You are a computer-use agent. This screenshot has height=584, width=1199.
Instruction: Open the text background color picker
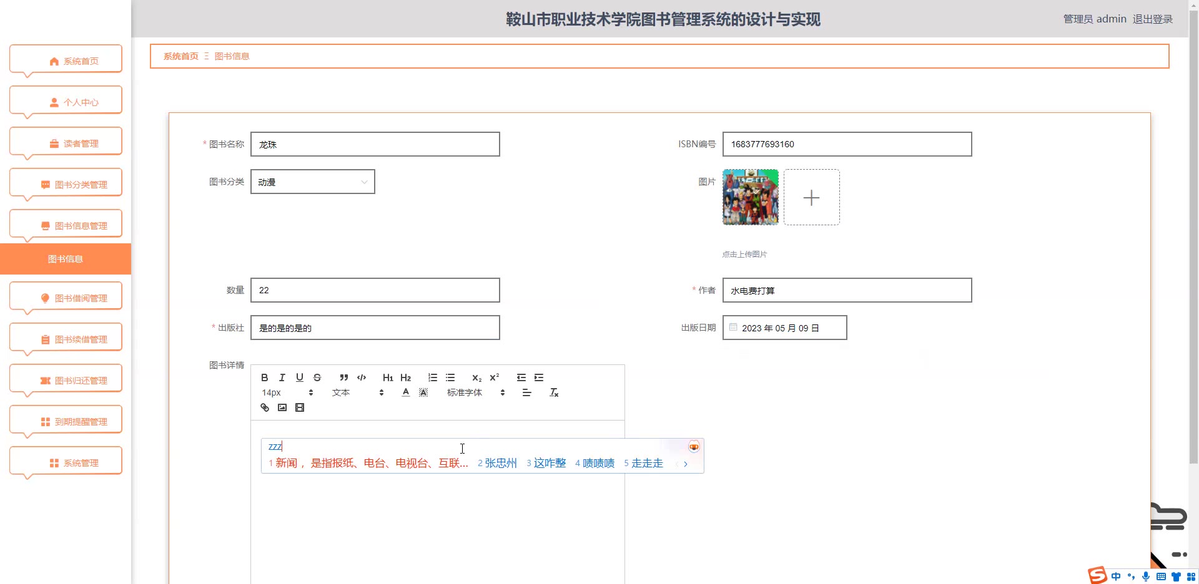click(x=423, y=392)
